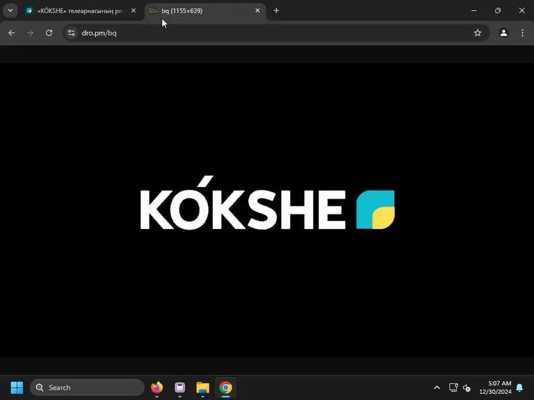Reload the dro.pm/bq page
The image size is (534, 400).
(x=49, y=33)
